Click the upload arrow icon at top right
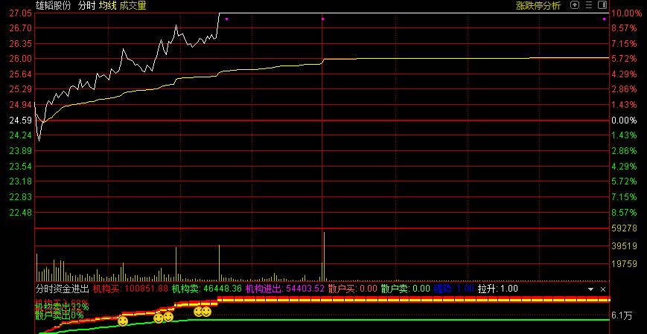This screenshot has height=334, width=647. click(x=574, y=4)
